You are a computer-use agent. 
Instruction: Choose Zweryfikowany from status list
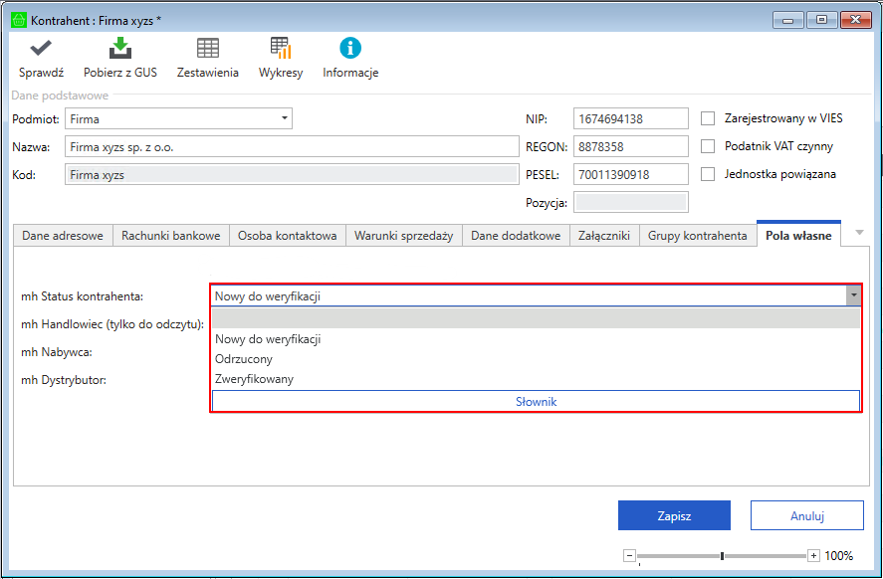254,379
